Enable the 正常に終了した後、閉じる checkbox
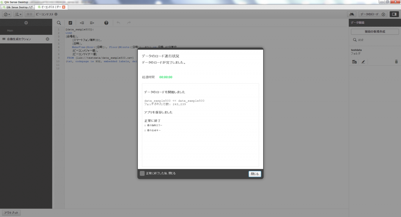This screenshot has width=401, height=217. pyautogui.click(x=142, y=173)
